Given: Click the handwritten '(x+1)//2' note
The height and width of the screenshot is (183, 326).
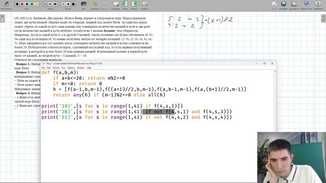Looking at the screenshot, I should [x=221, y=20].
